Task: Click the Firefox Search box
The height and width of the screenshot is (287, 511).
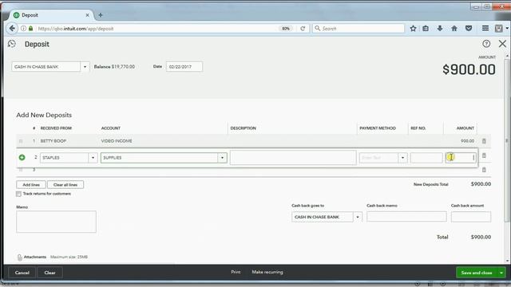Action: [x=358, y=29]
